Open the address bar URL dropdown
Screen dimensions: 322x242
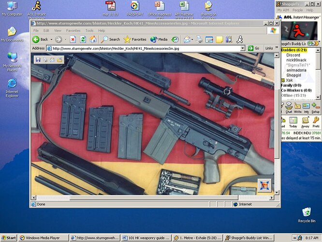(242, 48)
